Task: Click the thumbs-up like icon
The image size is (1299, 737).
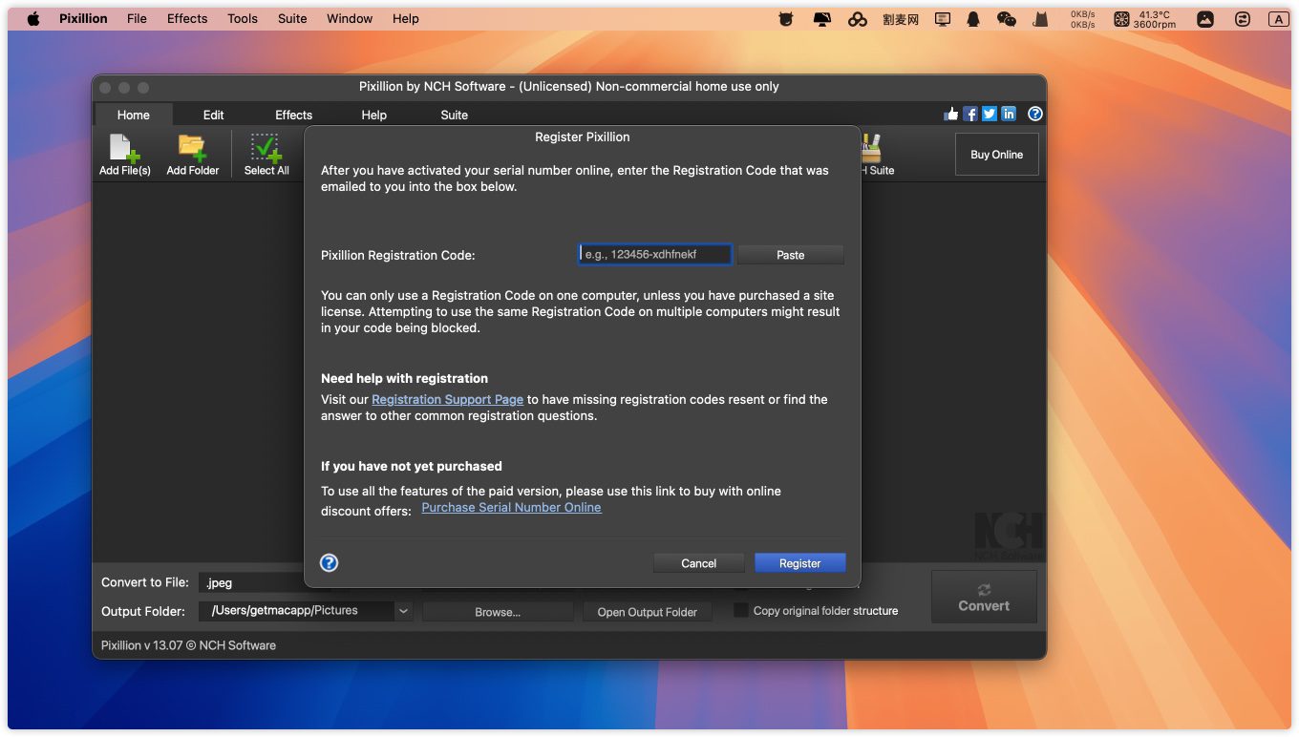Action: coord(950,114)
